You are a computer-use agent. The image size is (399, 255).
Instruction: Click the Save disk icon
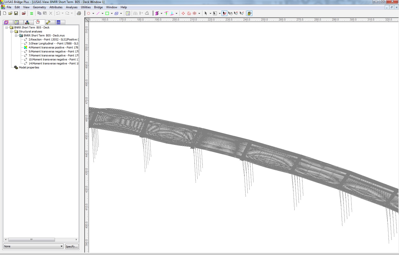(x=16, y=13)
